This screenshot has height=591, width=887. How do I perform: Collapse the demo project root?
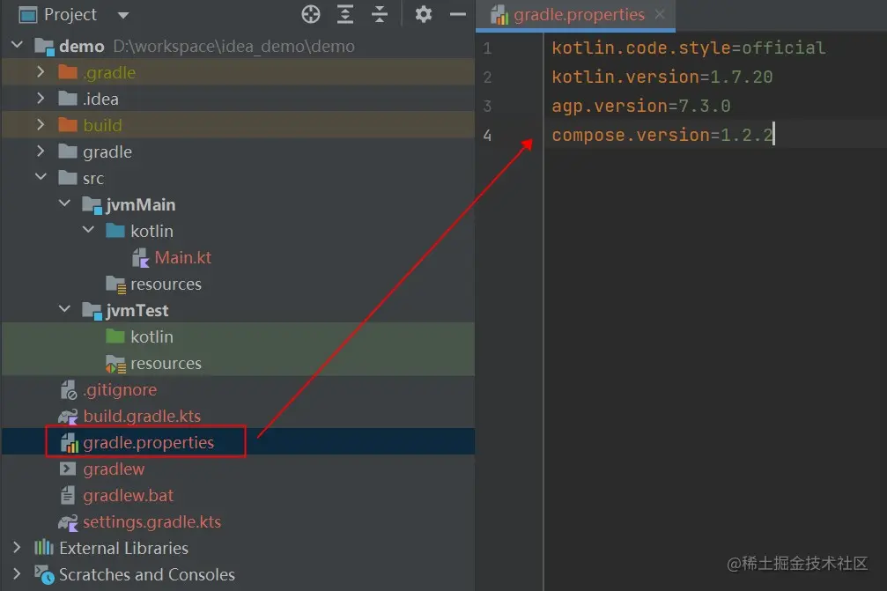(x=17, y=45)
